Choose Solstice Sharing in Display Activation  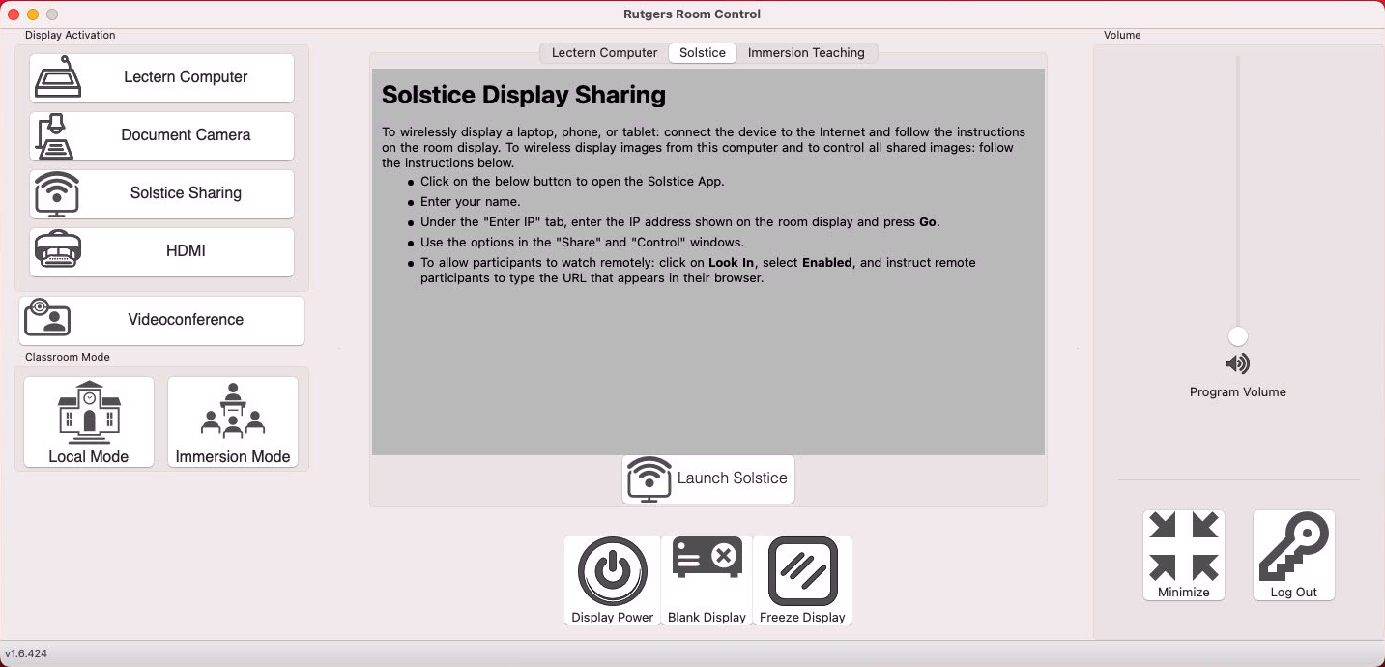pos(161,193)
